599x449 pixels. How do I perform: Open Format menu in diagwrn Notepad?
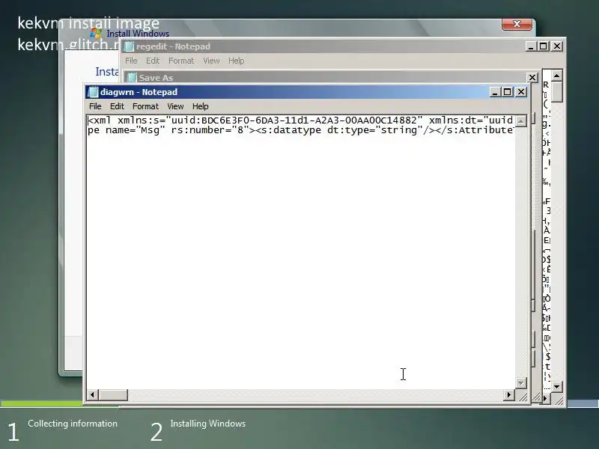[x=145, y=106]
